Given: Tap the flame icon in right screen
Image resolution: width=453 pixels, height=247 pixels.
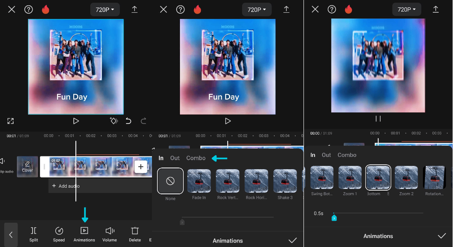Looking at the screenshot, I should pyautogui.click(x=348, y=9).
